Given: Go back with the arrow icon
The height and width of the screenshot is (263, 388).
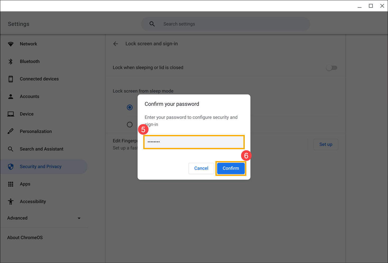Looking at the screenshot, I should [116, 44].
